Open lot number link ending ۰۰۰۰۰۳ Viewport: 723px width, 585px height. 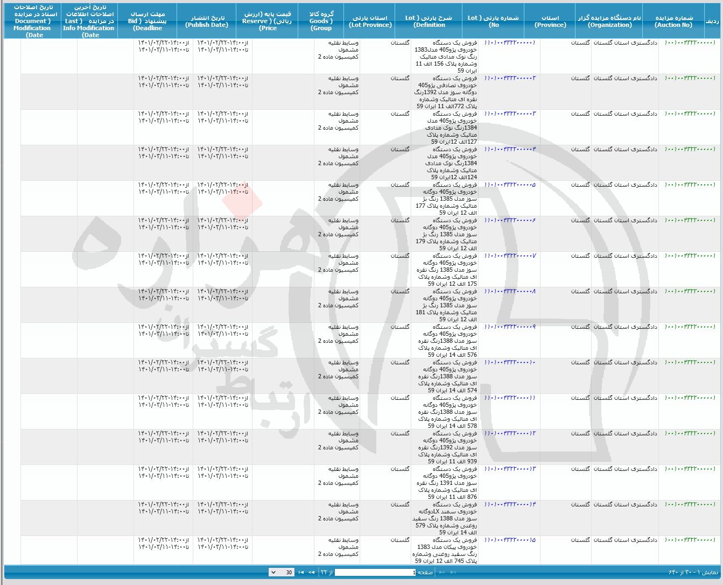tap(510, 114)
